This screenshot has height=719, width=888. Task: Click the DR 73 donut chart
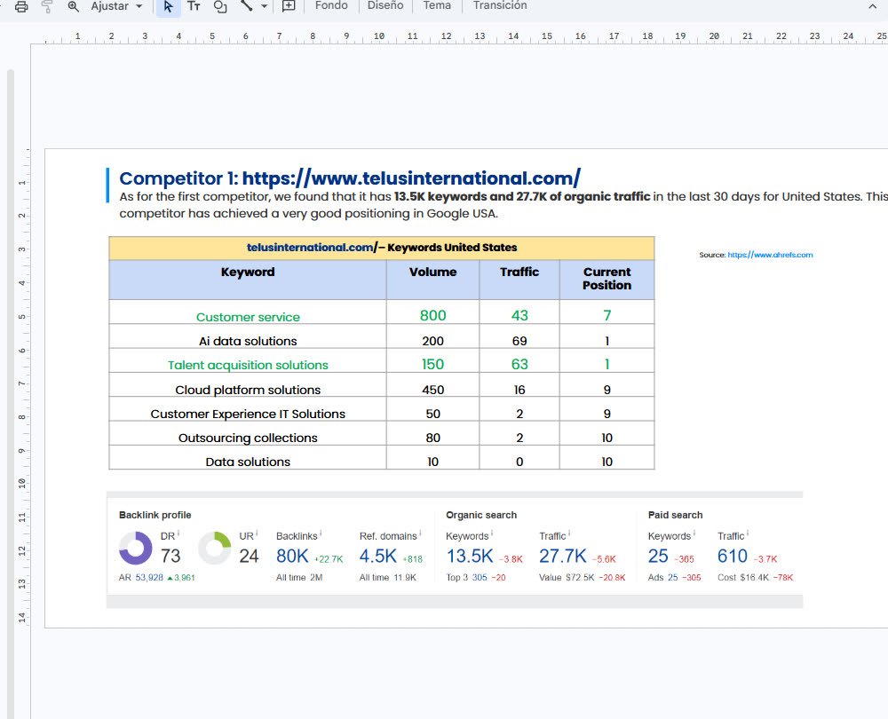pyautogui.click(x=135, y=548)
